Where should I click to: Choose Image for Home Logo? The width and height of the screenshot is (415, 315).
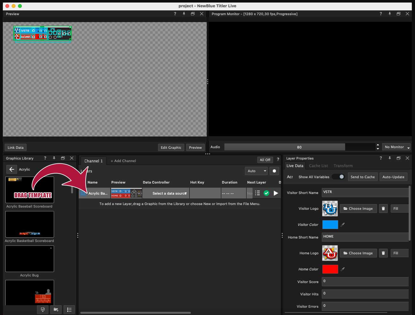click(x=358, y=253)
